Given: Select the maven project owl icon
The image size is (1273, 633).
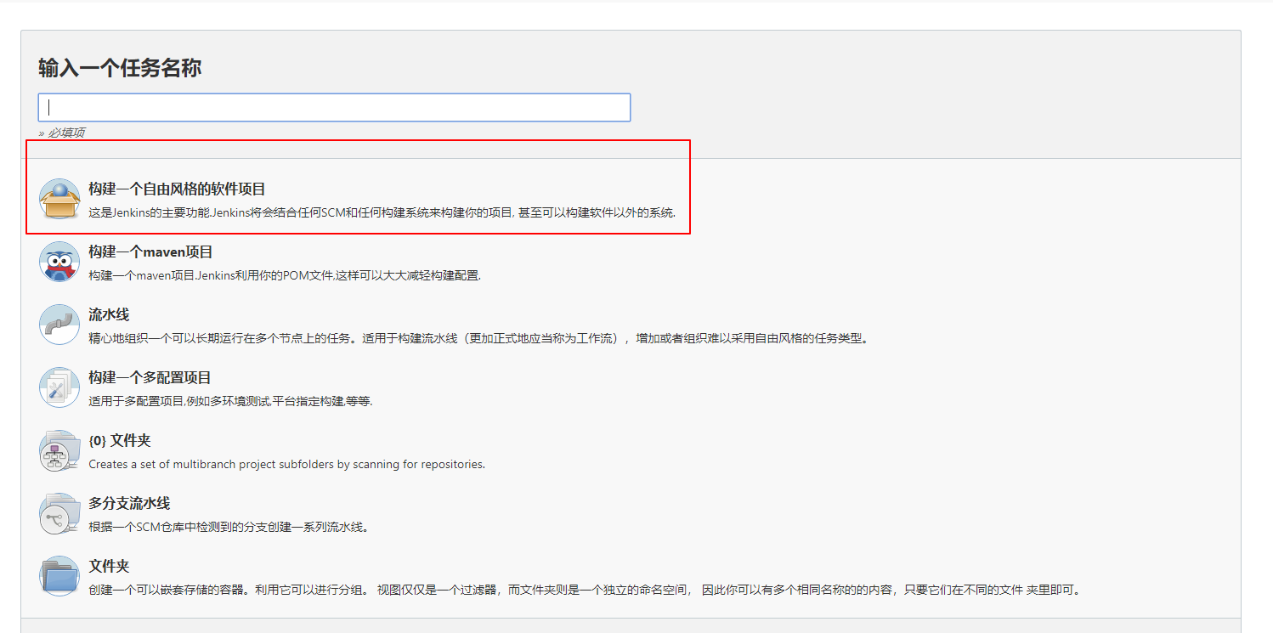Looking at the screenshot, I should [x=59, y=262].
